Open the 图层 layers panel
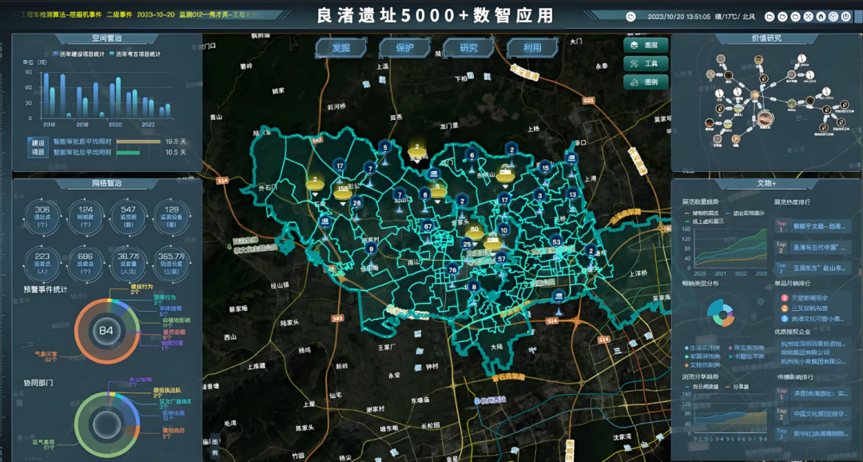The width and height of the screenshot is (863, 462). (x=646, y=46)
